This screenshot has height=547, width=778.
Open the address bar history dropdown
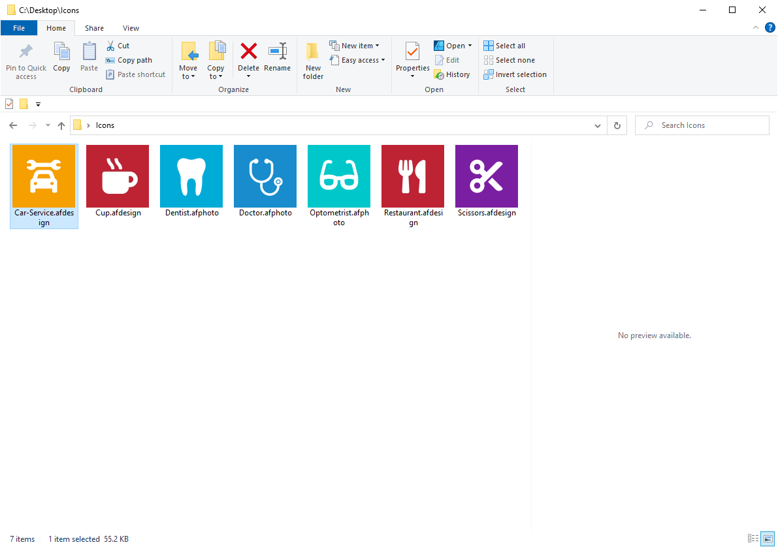coord(597,125)
